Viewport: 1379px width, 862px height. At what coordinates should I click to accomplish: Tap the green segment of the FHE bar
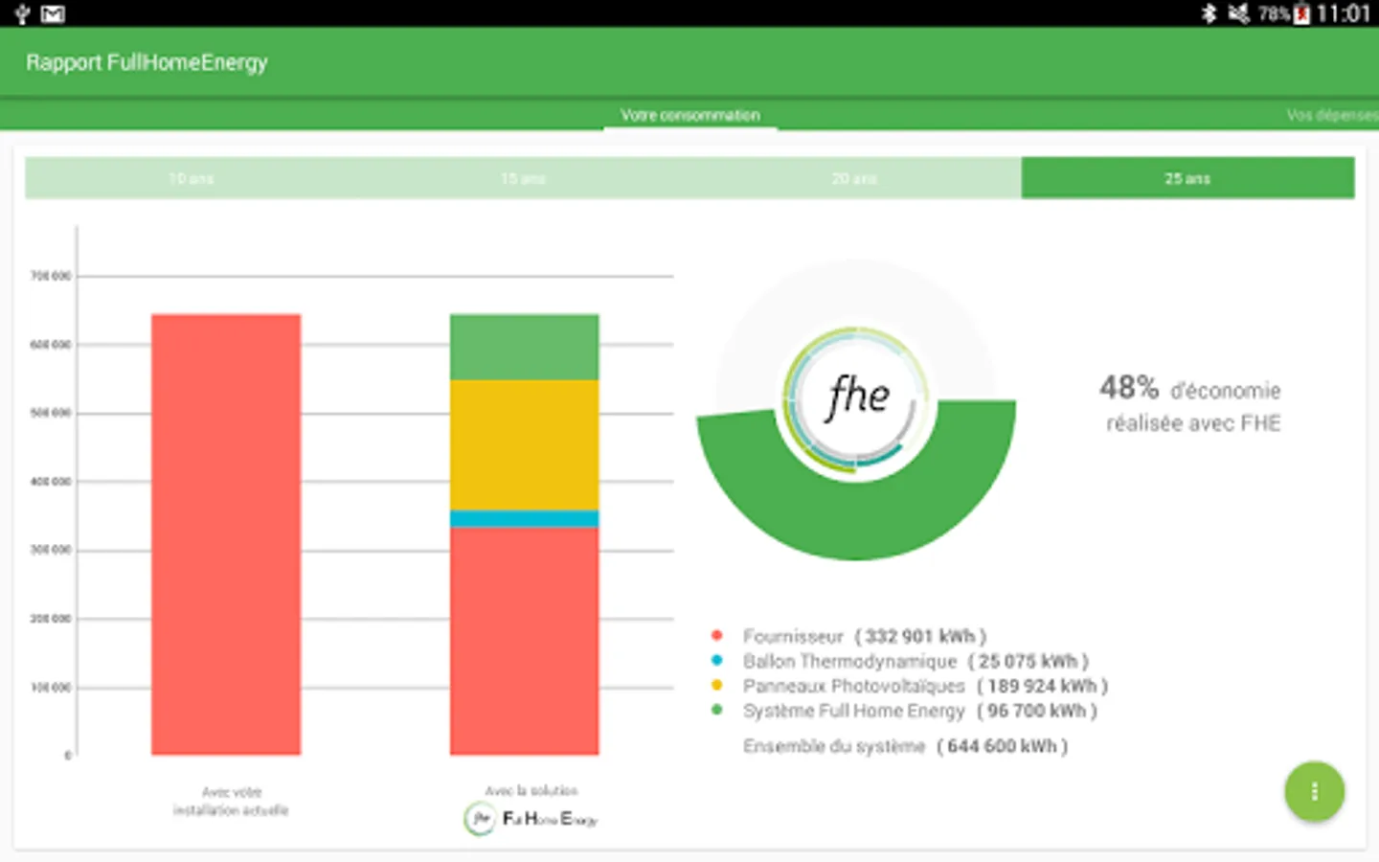525,347
